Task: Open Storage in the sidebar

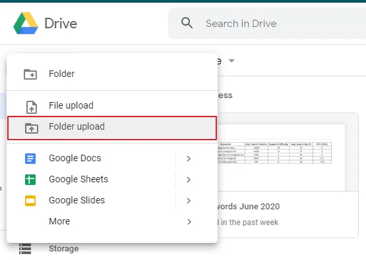Action: (63, 249)
